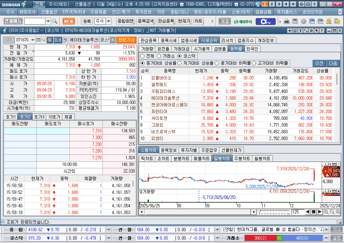Image resolution: width=344 pixels, height=243 pixels.
Task: Click the toolbar printer icon
Action: (x=286, y=21)
